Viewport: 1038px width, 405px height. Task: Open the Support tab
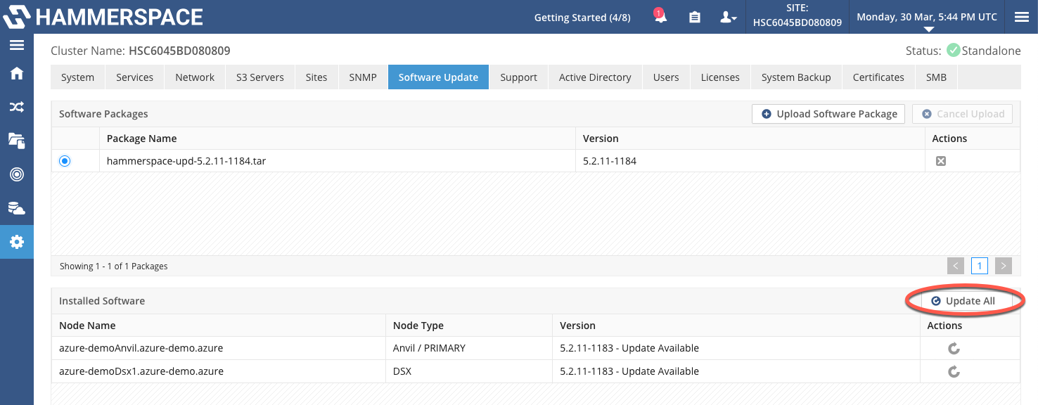tap(518, 77)
